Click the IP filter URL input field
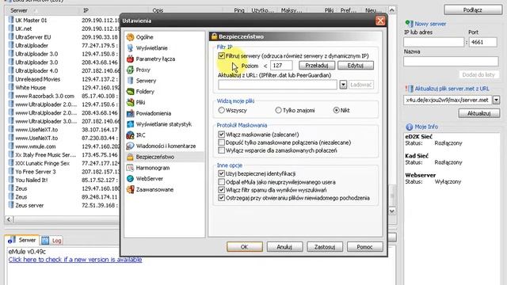The image size is (507, 285). [277, 85]
